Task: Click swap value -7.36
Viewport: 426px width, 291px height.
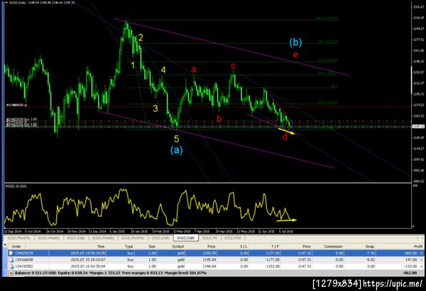Action: (371, 253)
